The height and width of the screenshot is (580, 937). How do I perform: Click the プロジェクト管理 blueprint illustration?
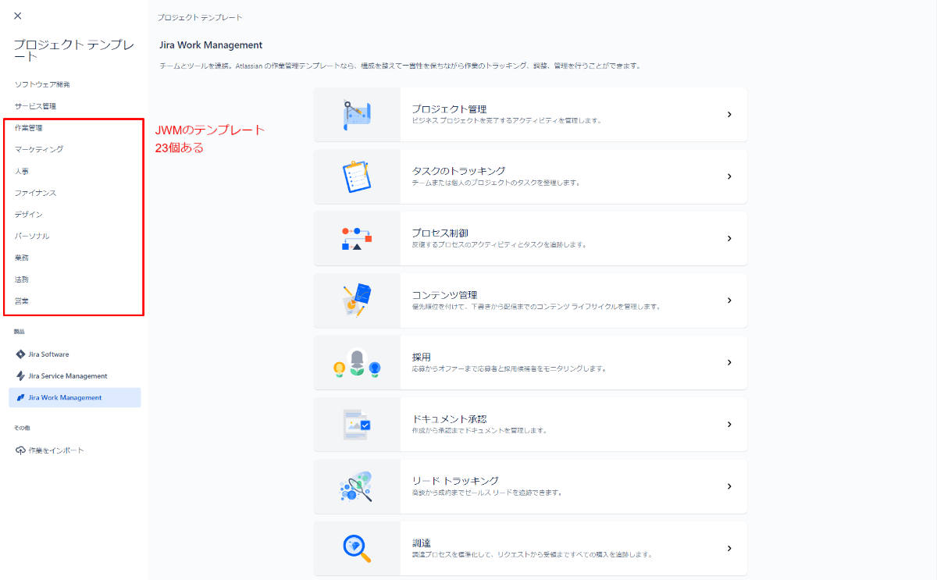pyautogui.click(x=357, y=115)
